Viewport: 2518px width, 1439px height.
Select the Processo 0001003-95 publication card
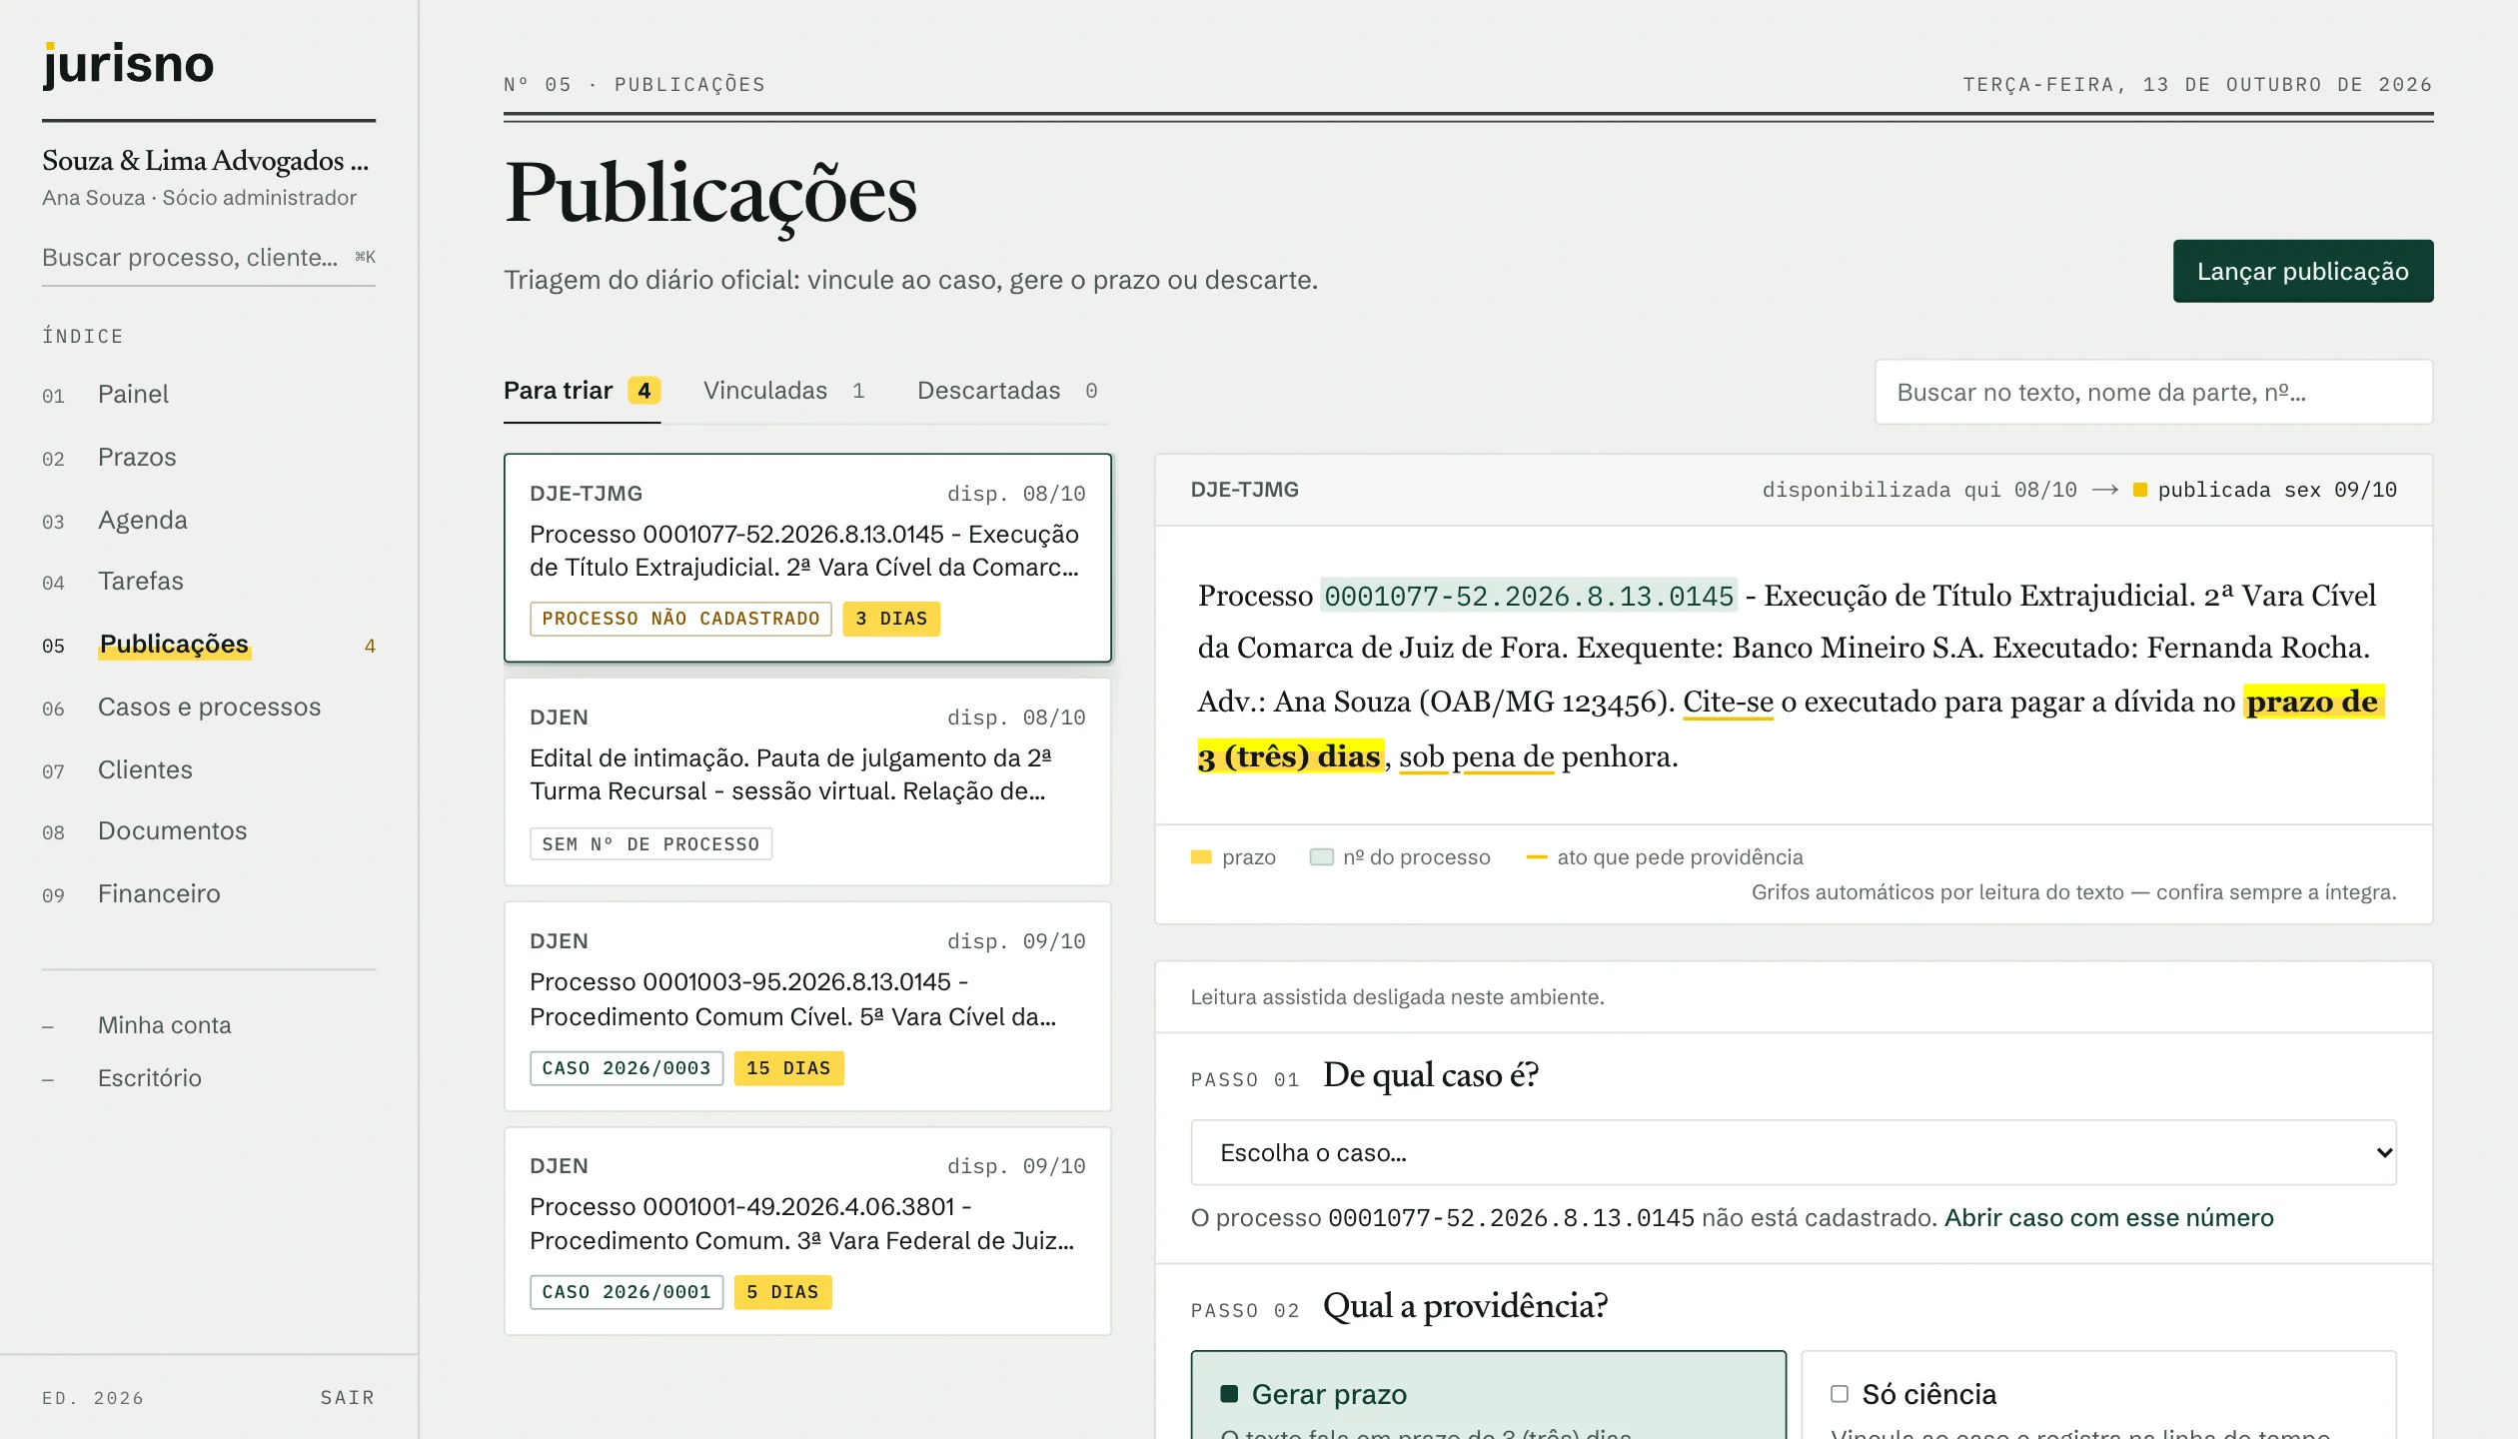click(807, 1006)
